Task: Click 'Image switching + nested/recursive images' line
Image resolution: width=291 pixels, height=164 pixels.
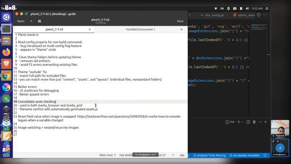Action: tap(48, 128)
